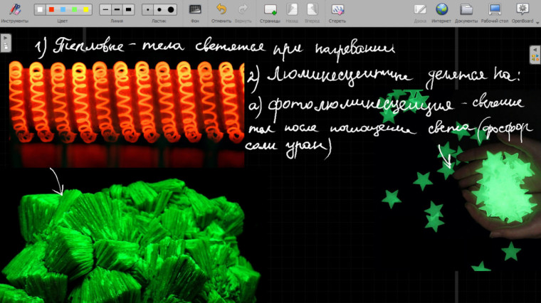Select the green pen color
Screen dimensions: 541x303
[x=74, y=10]
